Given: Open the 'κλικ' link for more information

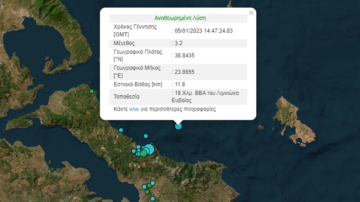Looking at the screenshot, I should point(134,109).
